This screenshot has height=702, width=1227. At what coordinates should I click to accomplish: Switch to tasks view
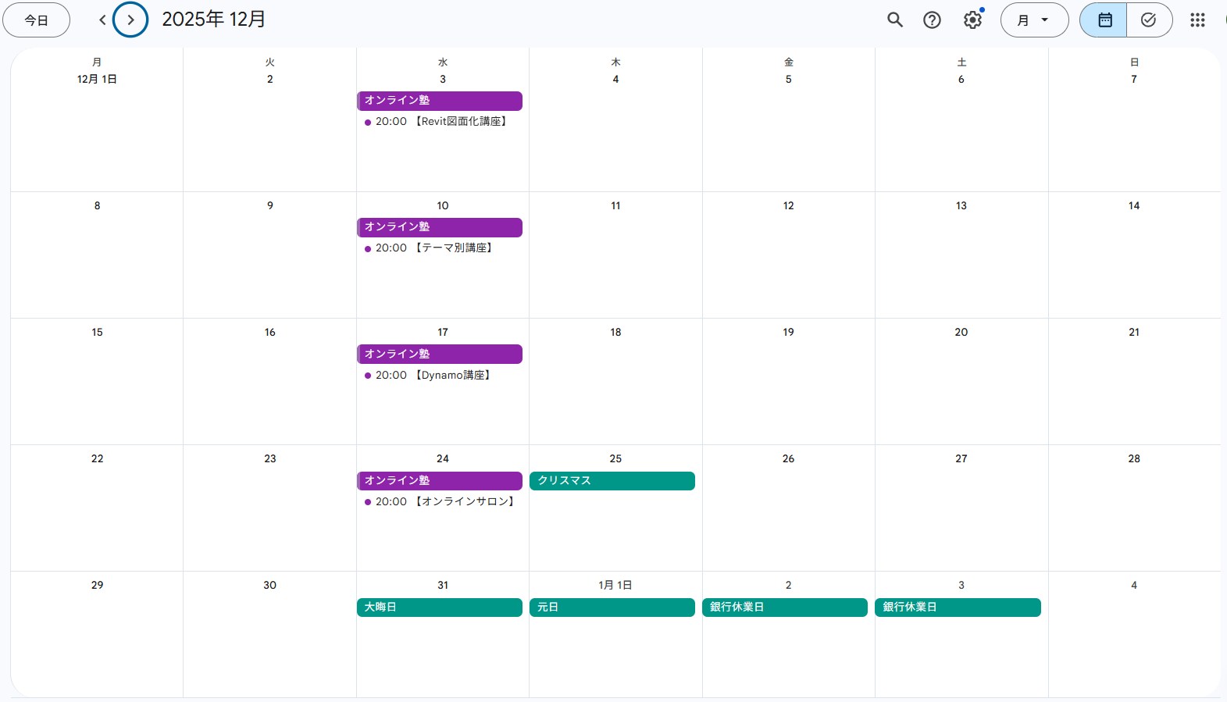click(x=1148, y=20)
